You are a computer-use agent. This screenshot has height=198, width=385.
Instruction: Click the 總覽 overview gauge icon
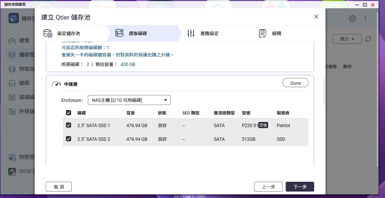[12, 40]
